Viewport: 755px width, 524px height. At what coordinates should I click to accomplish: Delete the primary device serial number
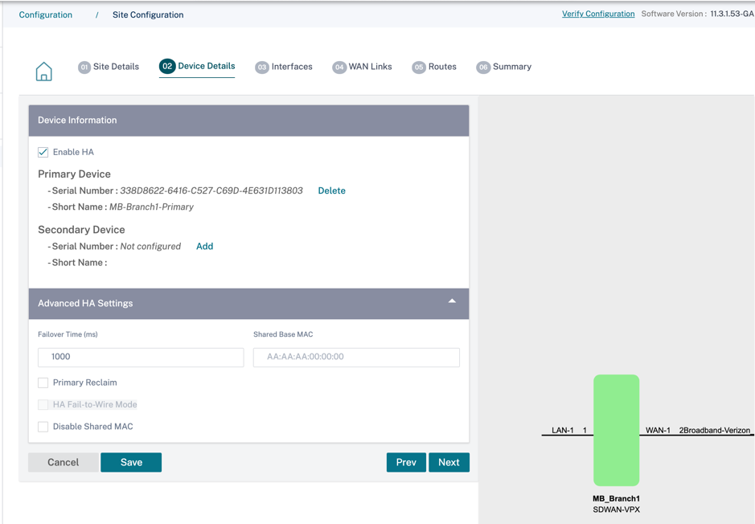[x=332, y=190]
